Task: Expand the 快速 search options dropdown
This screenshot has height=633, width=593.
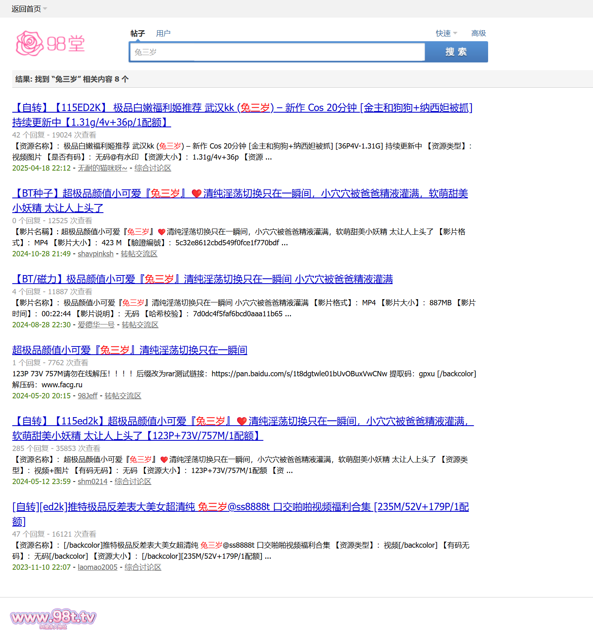Action: click(x=446, y=33)
